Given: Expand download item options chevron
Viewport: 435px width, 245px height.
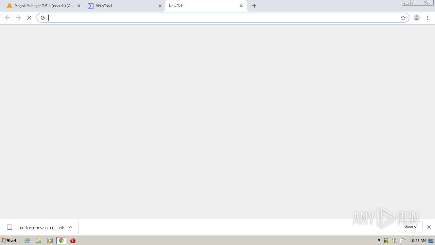Looking at the screenshot, I should [70, 227].
